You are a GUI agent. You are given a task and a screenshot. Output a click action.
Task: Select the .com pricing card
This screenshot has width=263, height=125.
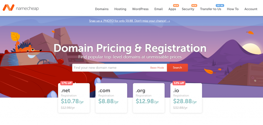coord(111,98)
